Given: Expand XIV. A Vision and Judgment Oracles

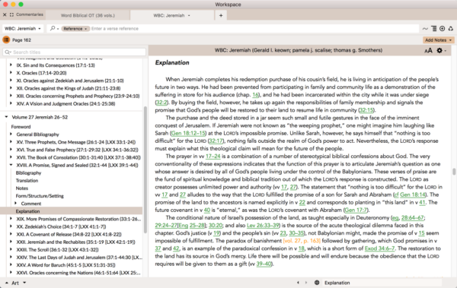Looking at the screenshot, I should click(11, 103).
